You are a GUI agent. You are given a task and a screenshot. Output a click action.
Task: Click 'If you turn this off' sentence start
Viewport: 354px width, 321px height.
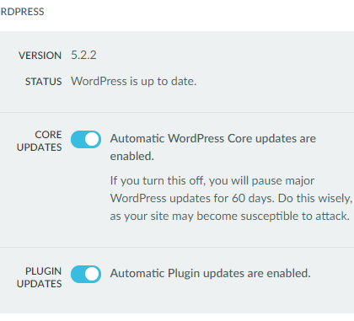[x=158, y=180]
